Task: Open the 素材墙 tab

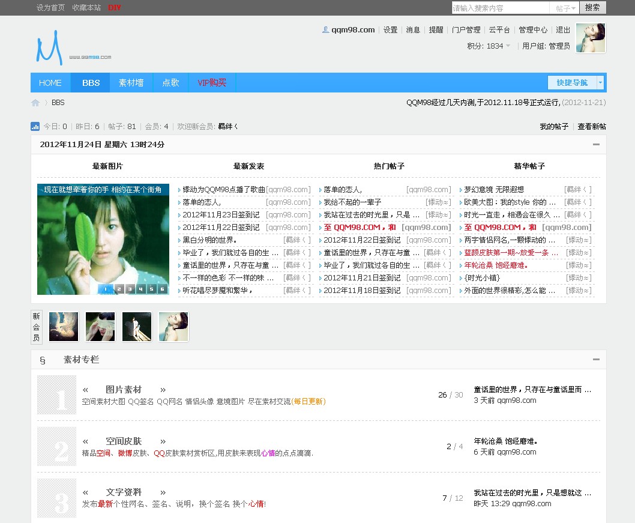Action: tap(131, 83)
